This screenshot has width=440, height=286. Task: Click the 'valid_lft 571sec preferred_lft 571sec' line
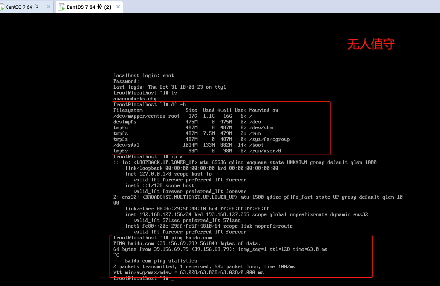coord(187,220)
